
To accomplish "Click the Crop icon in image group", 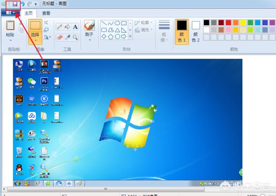I will point(46,22).
